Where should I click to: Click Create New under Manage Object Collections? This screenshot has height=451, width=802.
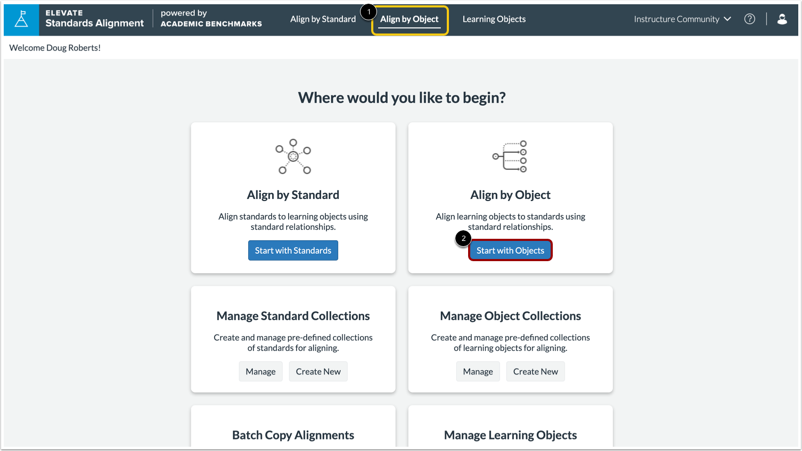coord(535,372)
